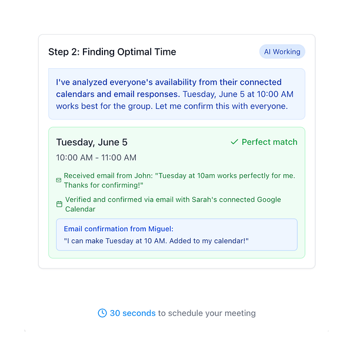Click the Received email from John text
Screen dimensions: 353x353
point(179,181)
